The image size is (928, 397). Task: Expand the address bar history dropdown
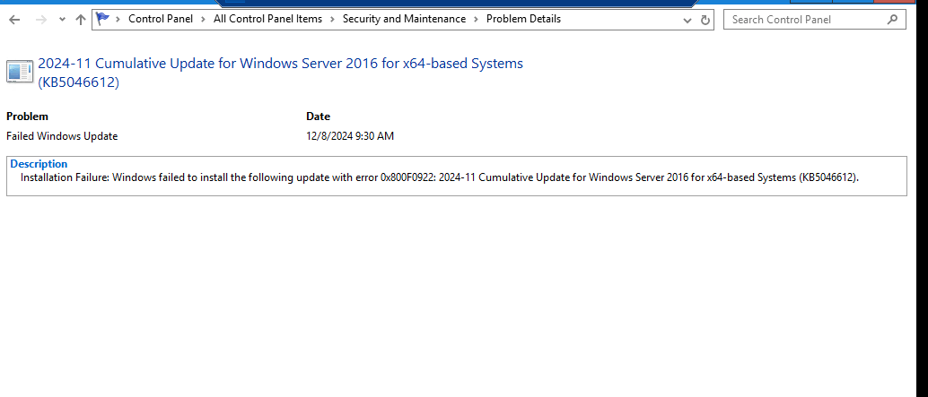coord(687,20)
